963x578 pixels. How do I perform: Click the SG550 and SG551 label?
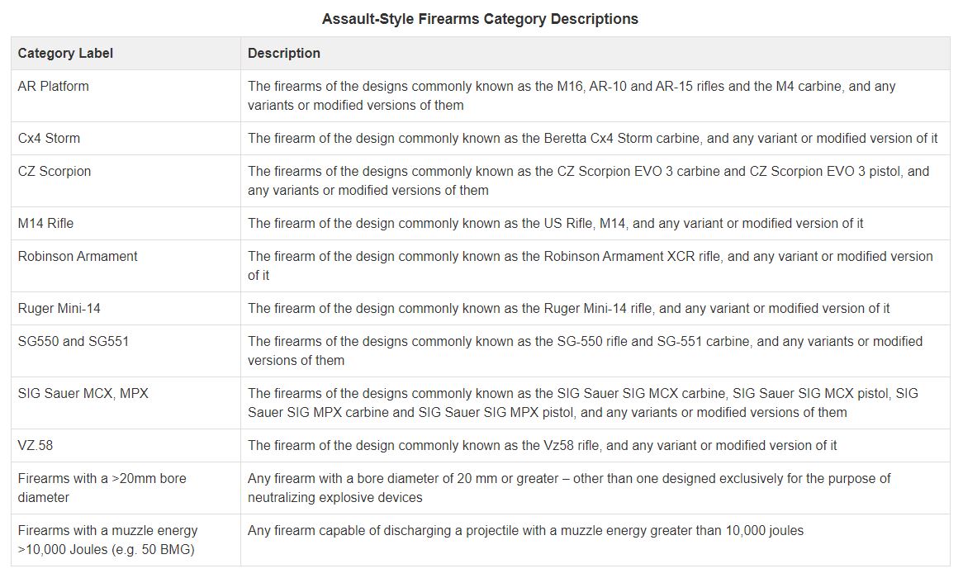tap(74, 341)
